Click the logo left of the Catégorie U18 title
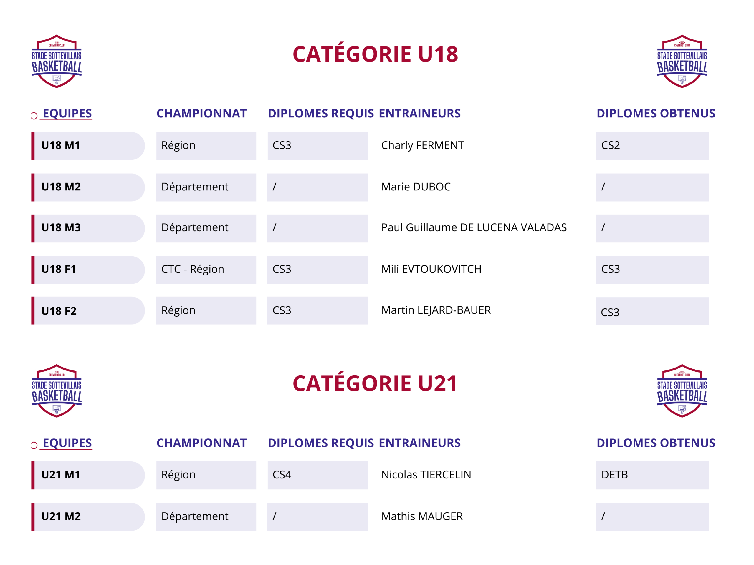Viewport: 754px width, 565px height. click(x=57, y=61)
